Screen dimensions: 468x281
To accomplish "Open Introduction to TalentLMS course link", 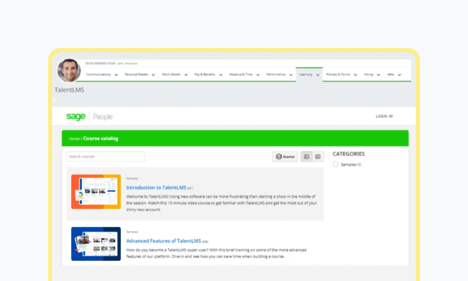I will point(156,188).
